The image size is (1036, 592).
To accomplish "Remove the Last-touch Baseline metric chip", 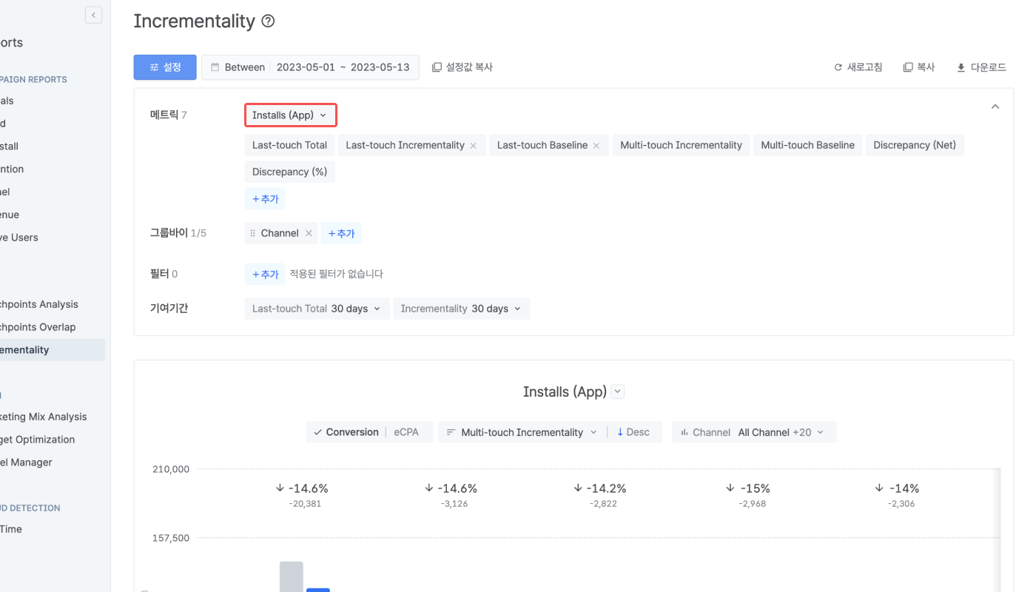I will tap(596, 146).
